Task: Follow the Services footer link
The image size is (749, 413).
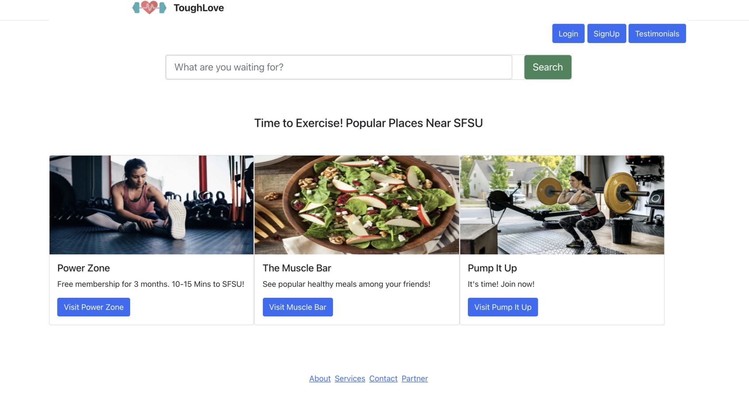Action: pos(350,378)
